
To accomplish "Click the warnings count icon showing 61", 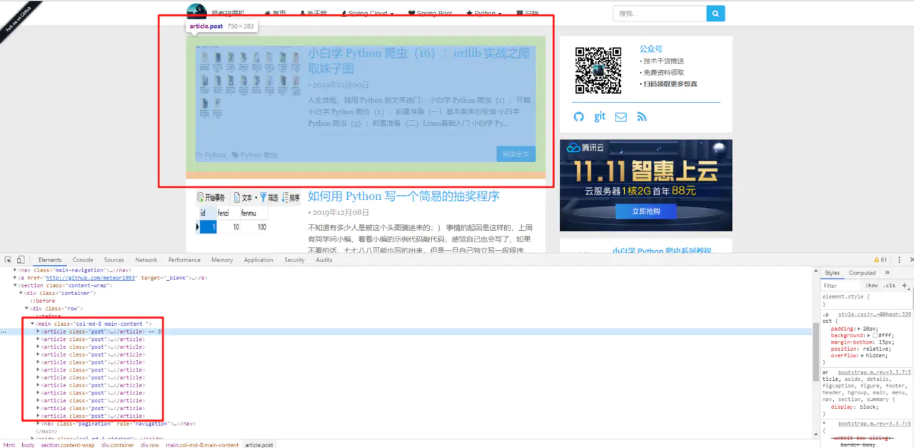I will pyautogui.click(x=880, y=259).
